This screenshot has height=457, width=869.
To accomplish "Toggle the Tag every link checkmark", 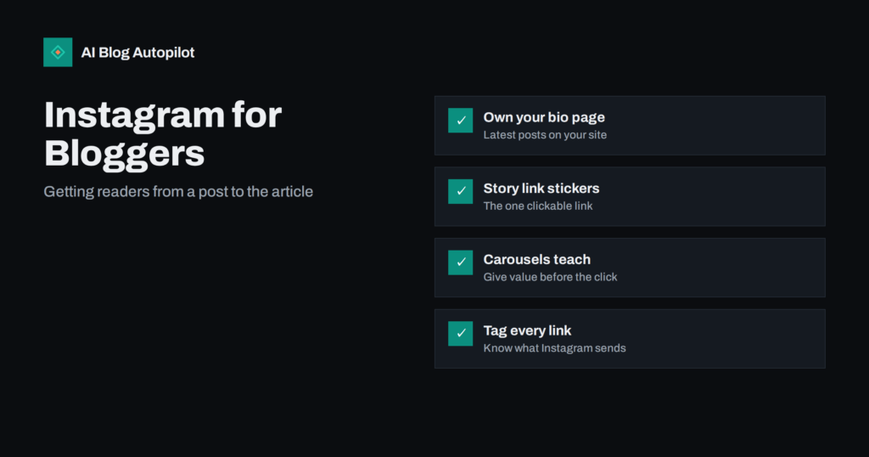I will point(461,333).
